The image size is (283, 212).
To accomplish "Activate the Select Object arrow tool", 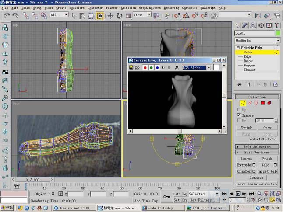I will pyautogui.click(x=74, y=16).
